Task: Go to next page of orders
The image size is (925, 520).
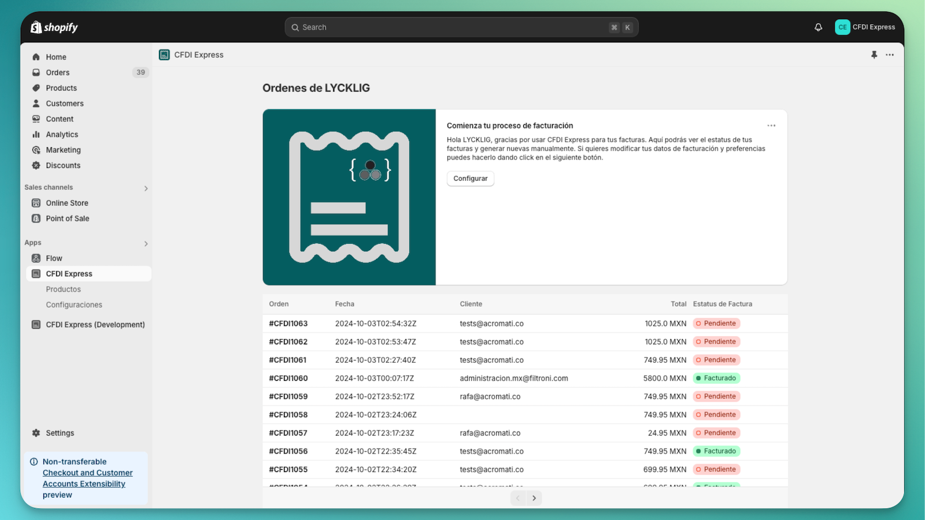Action: click(534, 498)
